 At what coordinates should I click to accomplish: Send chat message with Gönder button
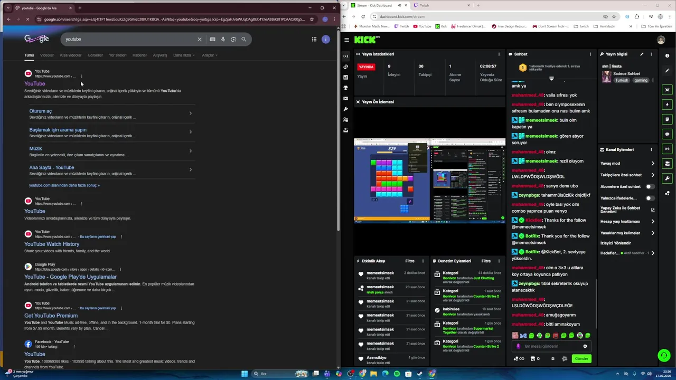[581, 358]
